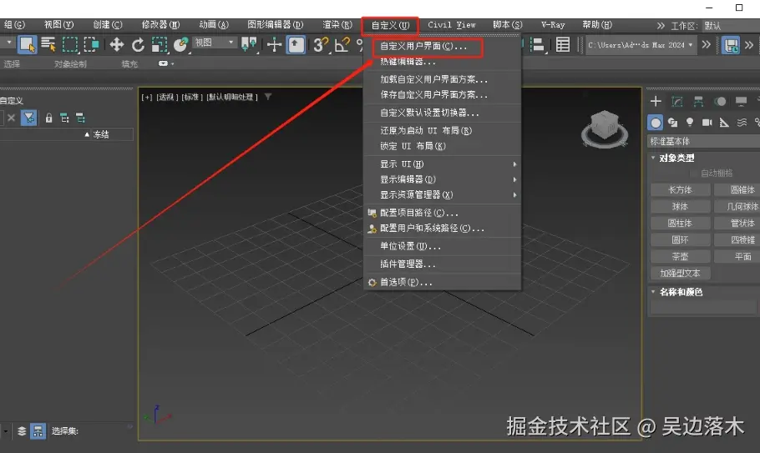Activate the Select and Scale tool
The width and height of the screenshot is (760, 453).
(x=160, y=45)
